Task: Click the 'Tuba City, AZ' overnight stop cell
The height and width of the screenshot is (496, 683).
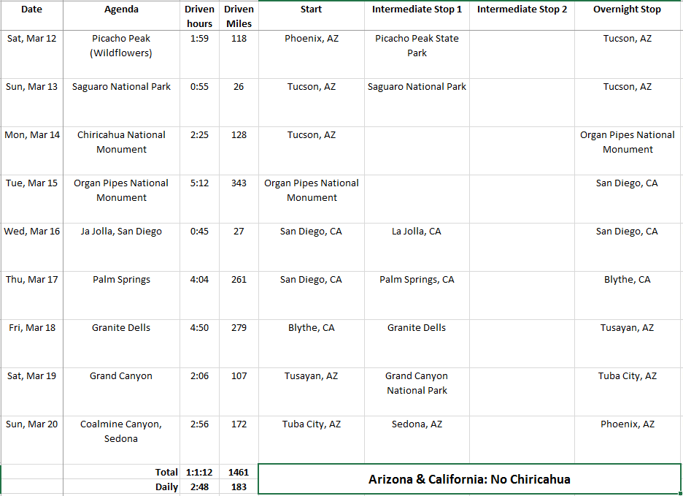Action: click(x=628, y=376)
